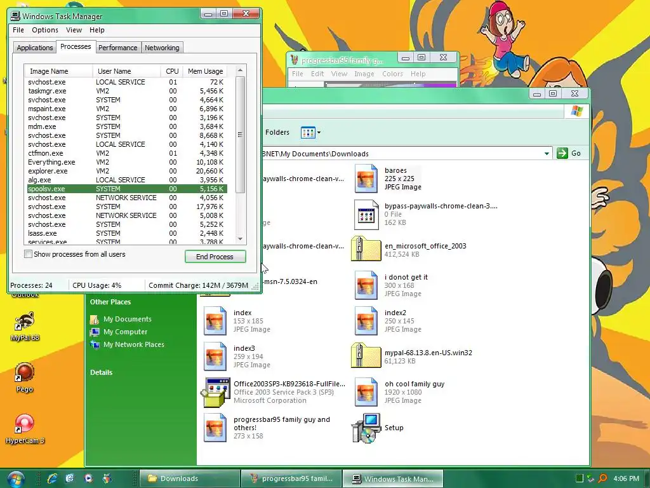Image resolution: width=650 pixels, height=488 pixels.
Task: Click the Everything search tray icon
Action: click(x=603, y=478)
